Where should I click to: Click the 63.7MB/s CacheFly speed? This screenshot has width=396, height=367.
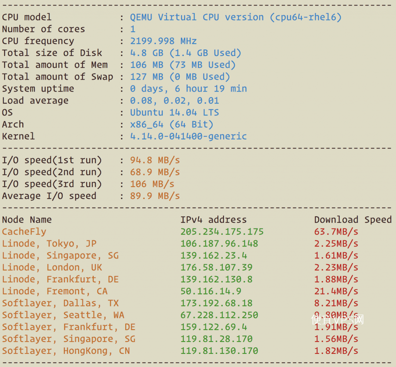point(336,231)
